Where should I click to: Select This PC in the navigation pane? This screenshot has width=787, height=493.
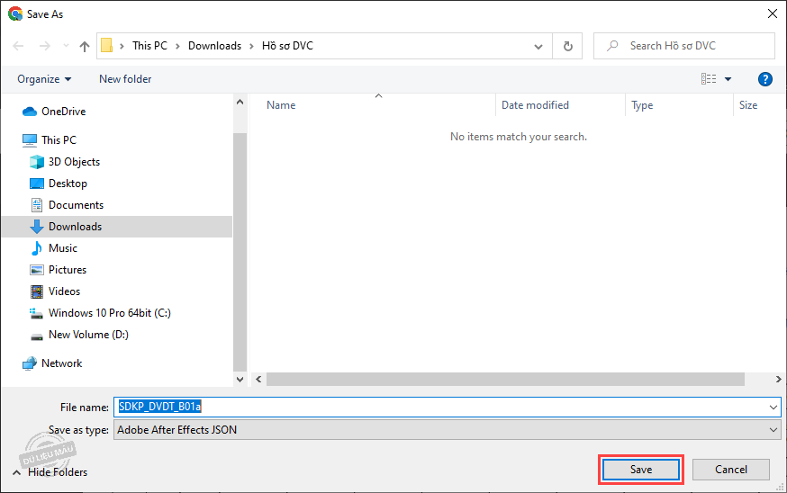pos(59,140)
